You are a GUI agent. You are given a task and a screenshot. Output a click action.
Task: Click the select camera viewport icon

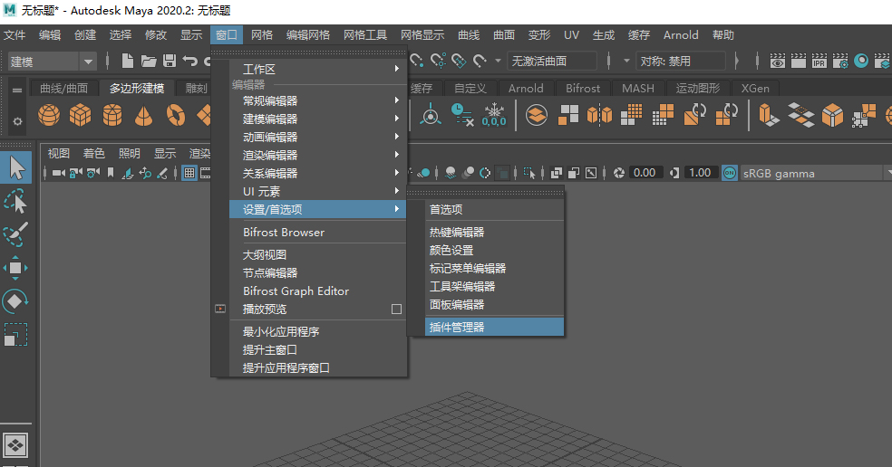59,173
